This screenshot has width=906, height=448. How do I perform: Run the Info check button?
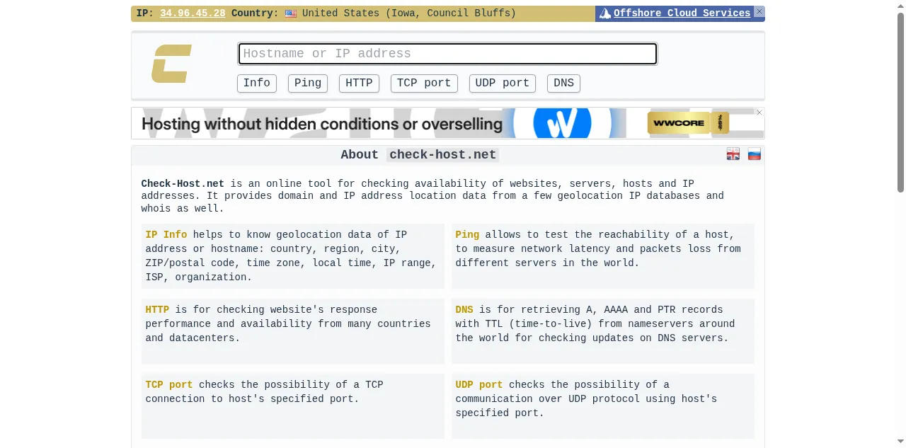(257, 83)
